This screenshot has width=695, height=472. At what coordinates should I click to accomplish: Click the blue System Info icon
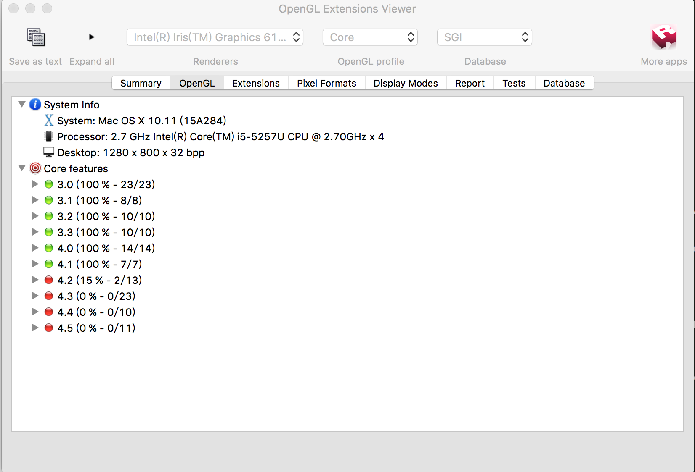click(x=35, y=105)
